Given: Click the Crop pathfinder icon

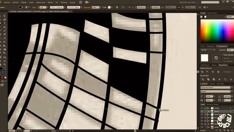Looking at the screenshot, I should click(x=219, y=79).
